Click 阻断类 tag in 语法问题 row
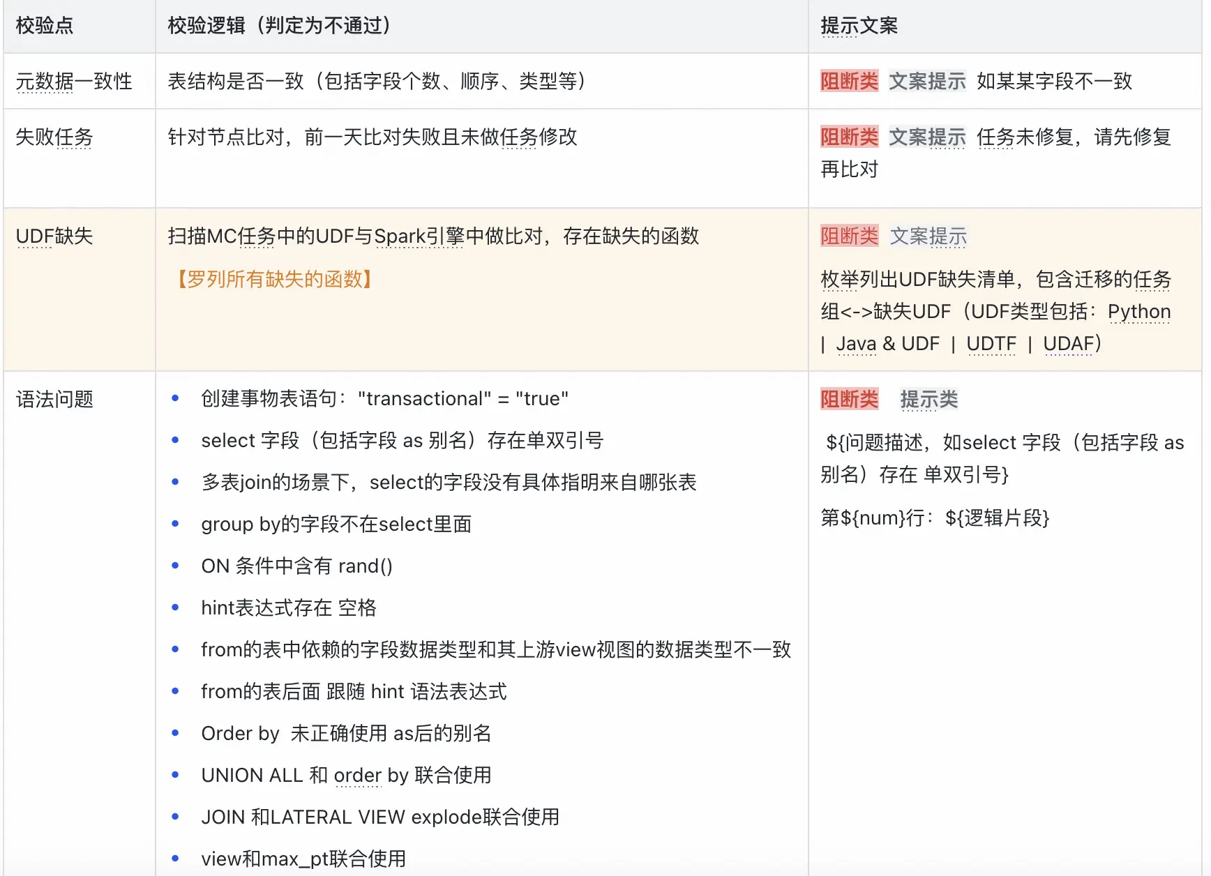This screenshot has height=876, width=1211. point(849,400)
